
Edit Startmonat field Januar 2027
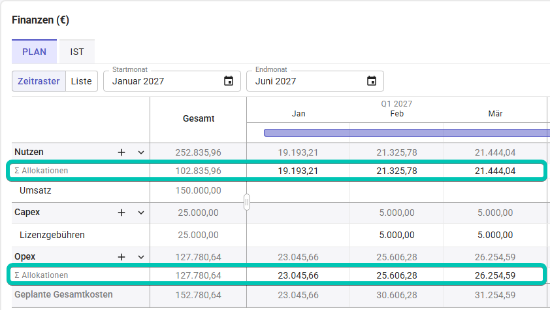[x=163, y=82]
